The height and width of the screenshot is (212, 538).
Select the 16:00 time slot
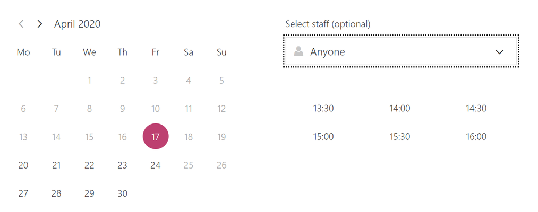click(x=476, y=137)
